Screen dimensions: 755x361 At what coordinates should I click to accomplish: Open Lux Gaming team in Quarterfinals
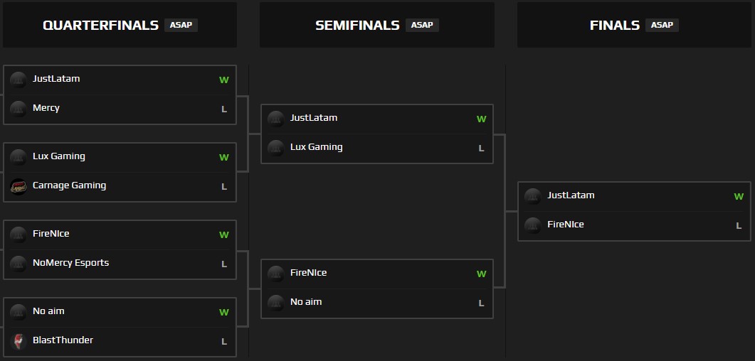tap(58, 156)
